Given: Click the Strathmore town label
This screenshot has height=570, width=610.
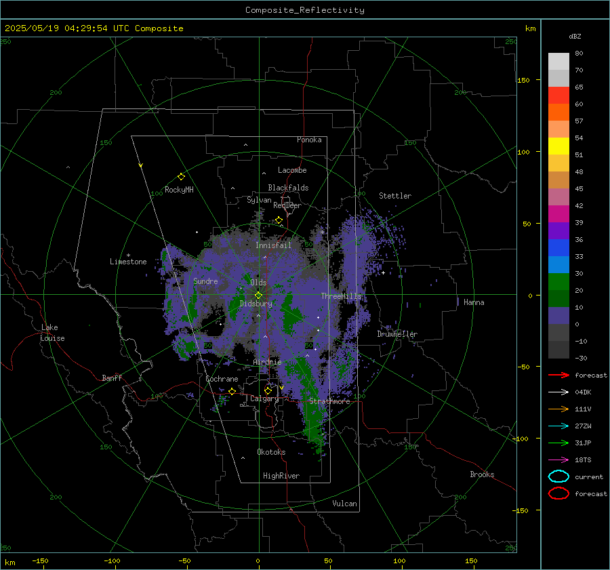Looking at the screenshot, I should pyautogui.click(x=329, y=401).
